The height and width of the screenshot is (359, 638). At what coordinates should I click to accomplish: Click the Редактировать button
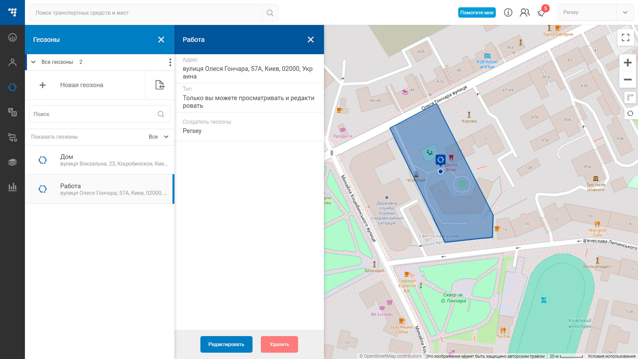pyautogui.click(x=226, y=344)
